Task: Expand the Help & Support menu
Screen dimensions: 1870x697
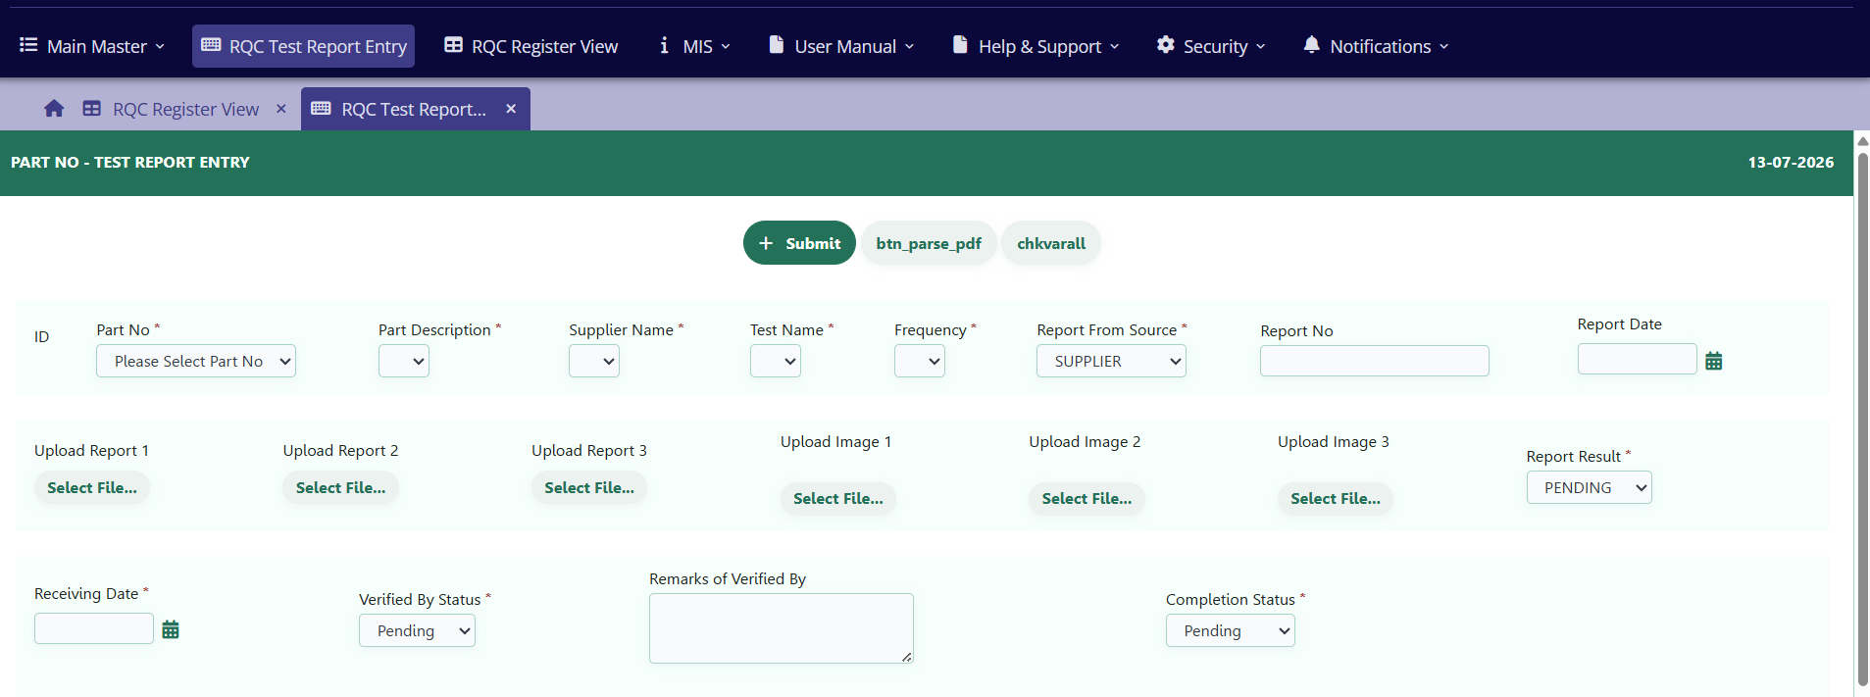Action: 1036,46
